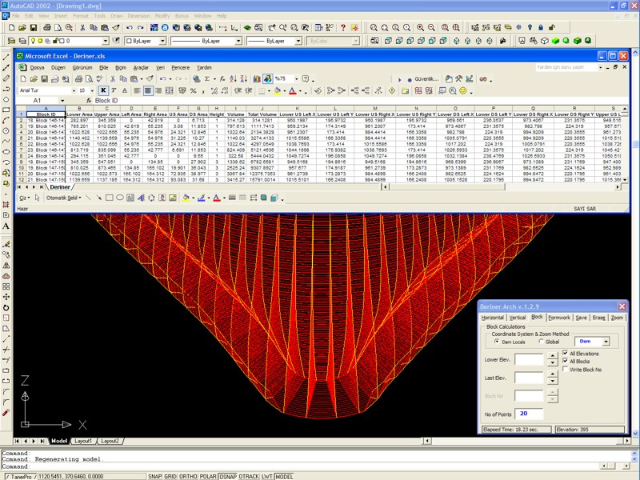
Task: Select the Rectangle drawing shape tool
Action: tap(110, 198)
